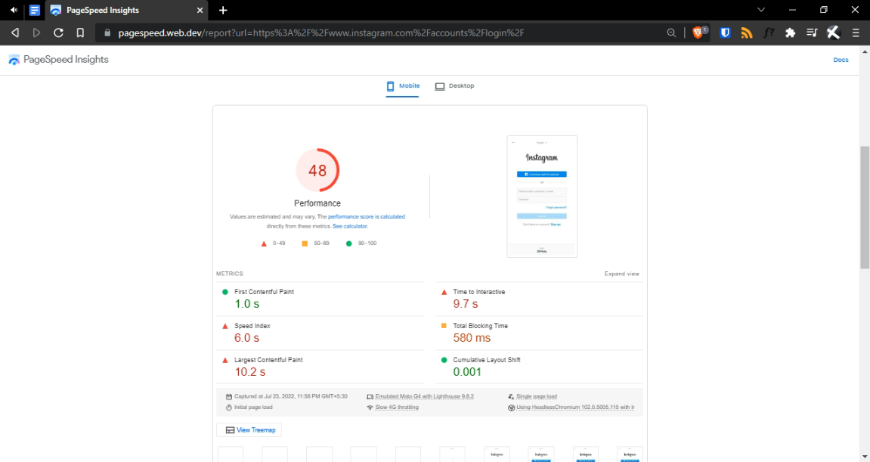Click the PageSpeed Insights logo
The height and width of the screenshot is (462, 870).
point(59,60)
